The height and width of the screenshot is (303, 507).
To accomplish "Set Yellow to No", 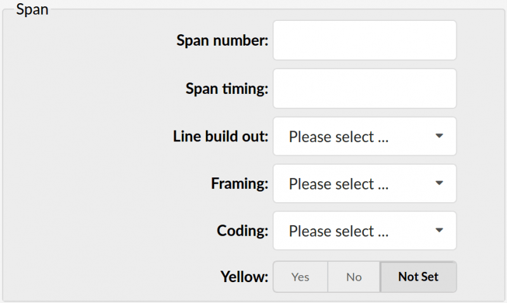I will point(354,277).
